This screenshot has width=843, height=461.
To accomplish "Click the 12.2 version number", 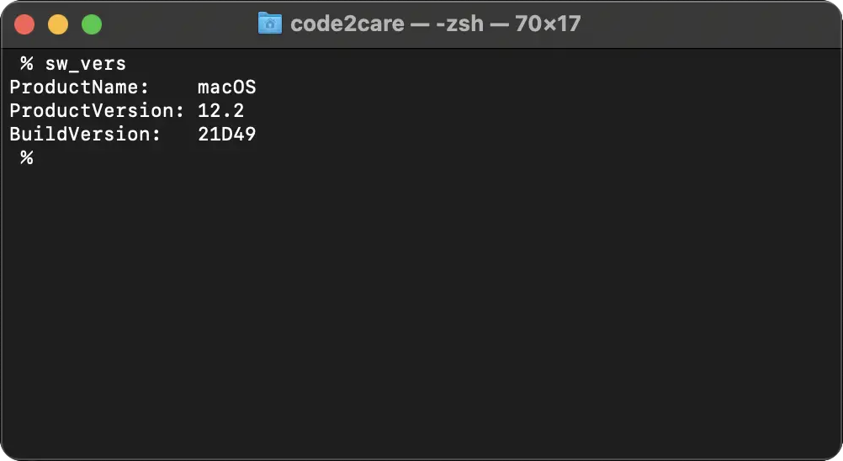I will (x=220, y=111).
